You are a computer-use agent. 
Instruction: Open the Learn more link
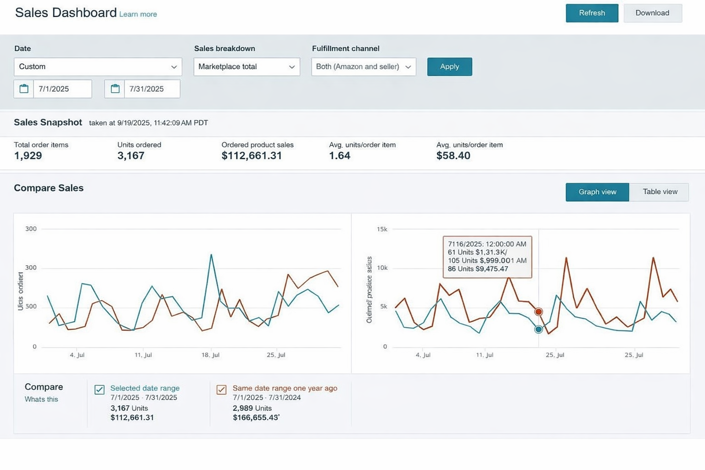138,14
